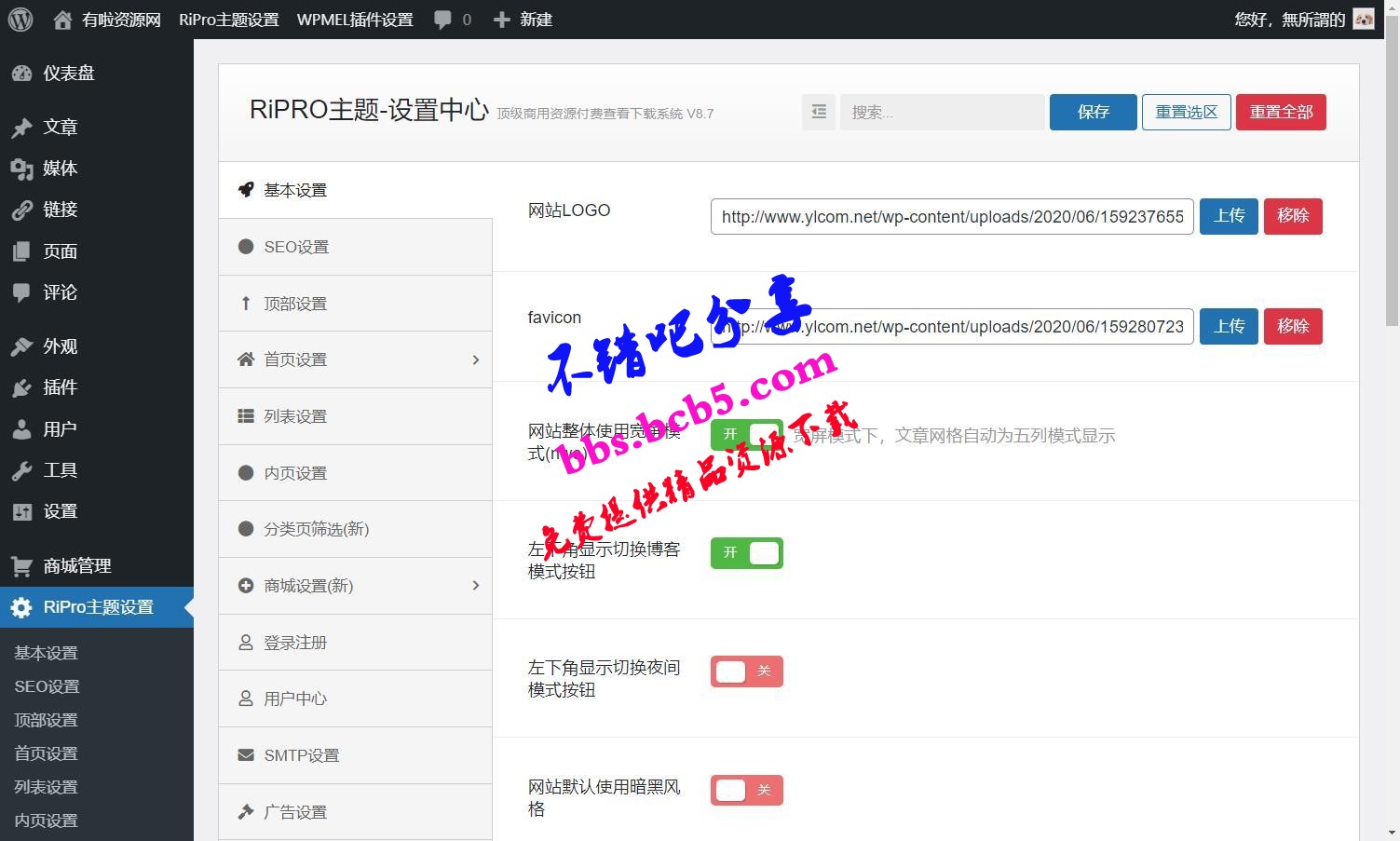Open WPMEL插件设置 in admin bar

tap(355, 20)
